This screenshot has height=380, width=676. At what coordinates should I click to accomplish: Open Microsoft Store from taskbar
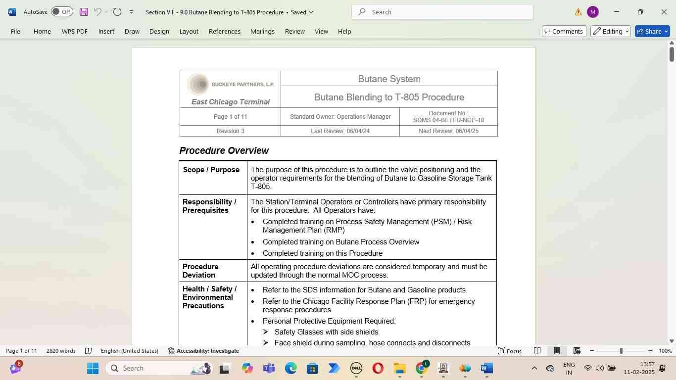click(x=312, y=368)
